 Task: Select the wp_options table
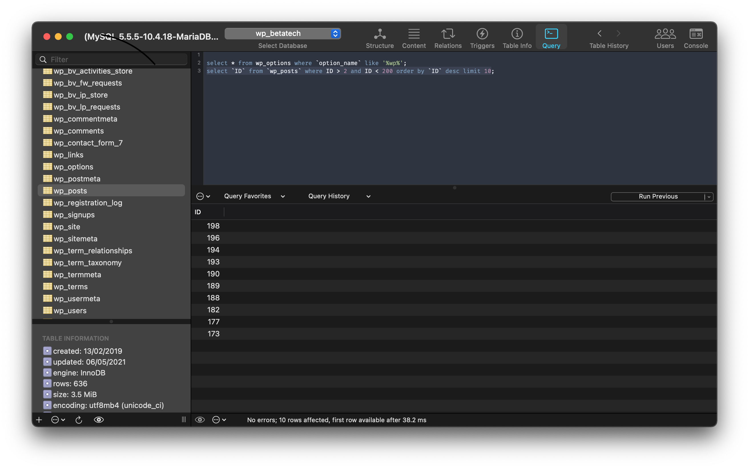73,167
